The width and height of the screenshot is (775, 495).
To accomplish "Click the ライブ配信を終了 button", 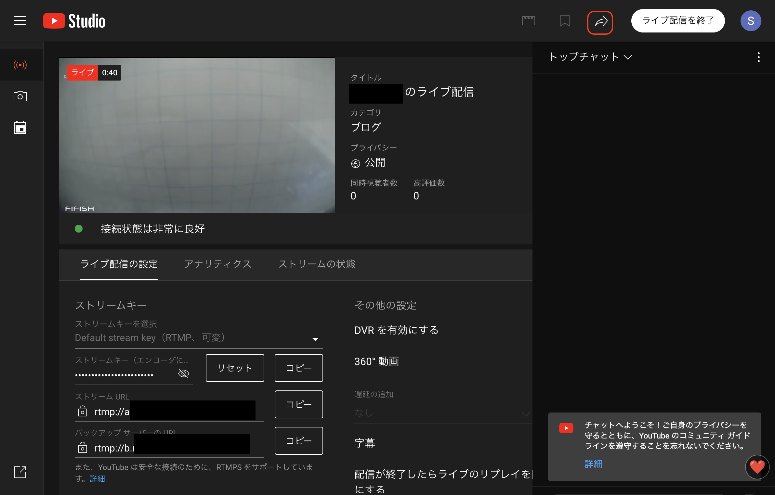I will [678, 21].
